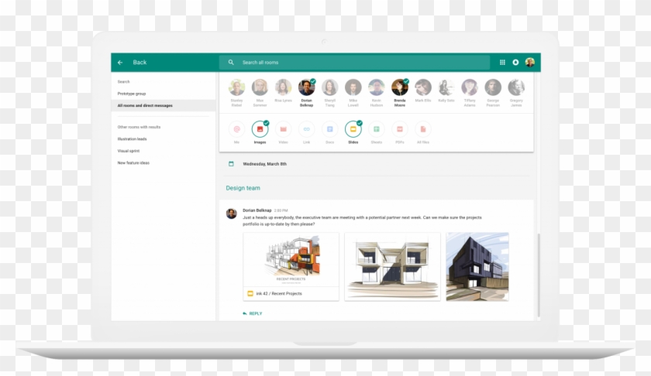Deselect Brenda Moore person filter
Screen dimensions: 651x376
(400, 87)
